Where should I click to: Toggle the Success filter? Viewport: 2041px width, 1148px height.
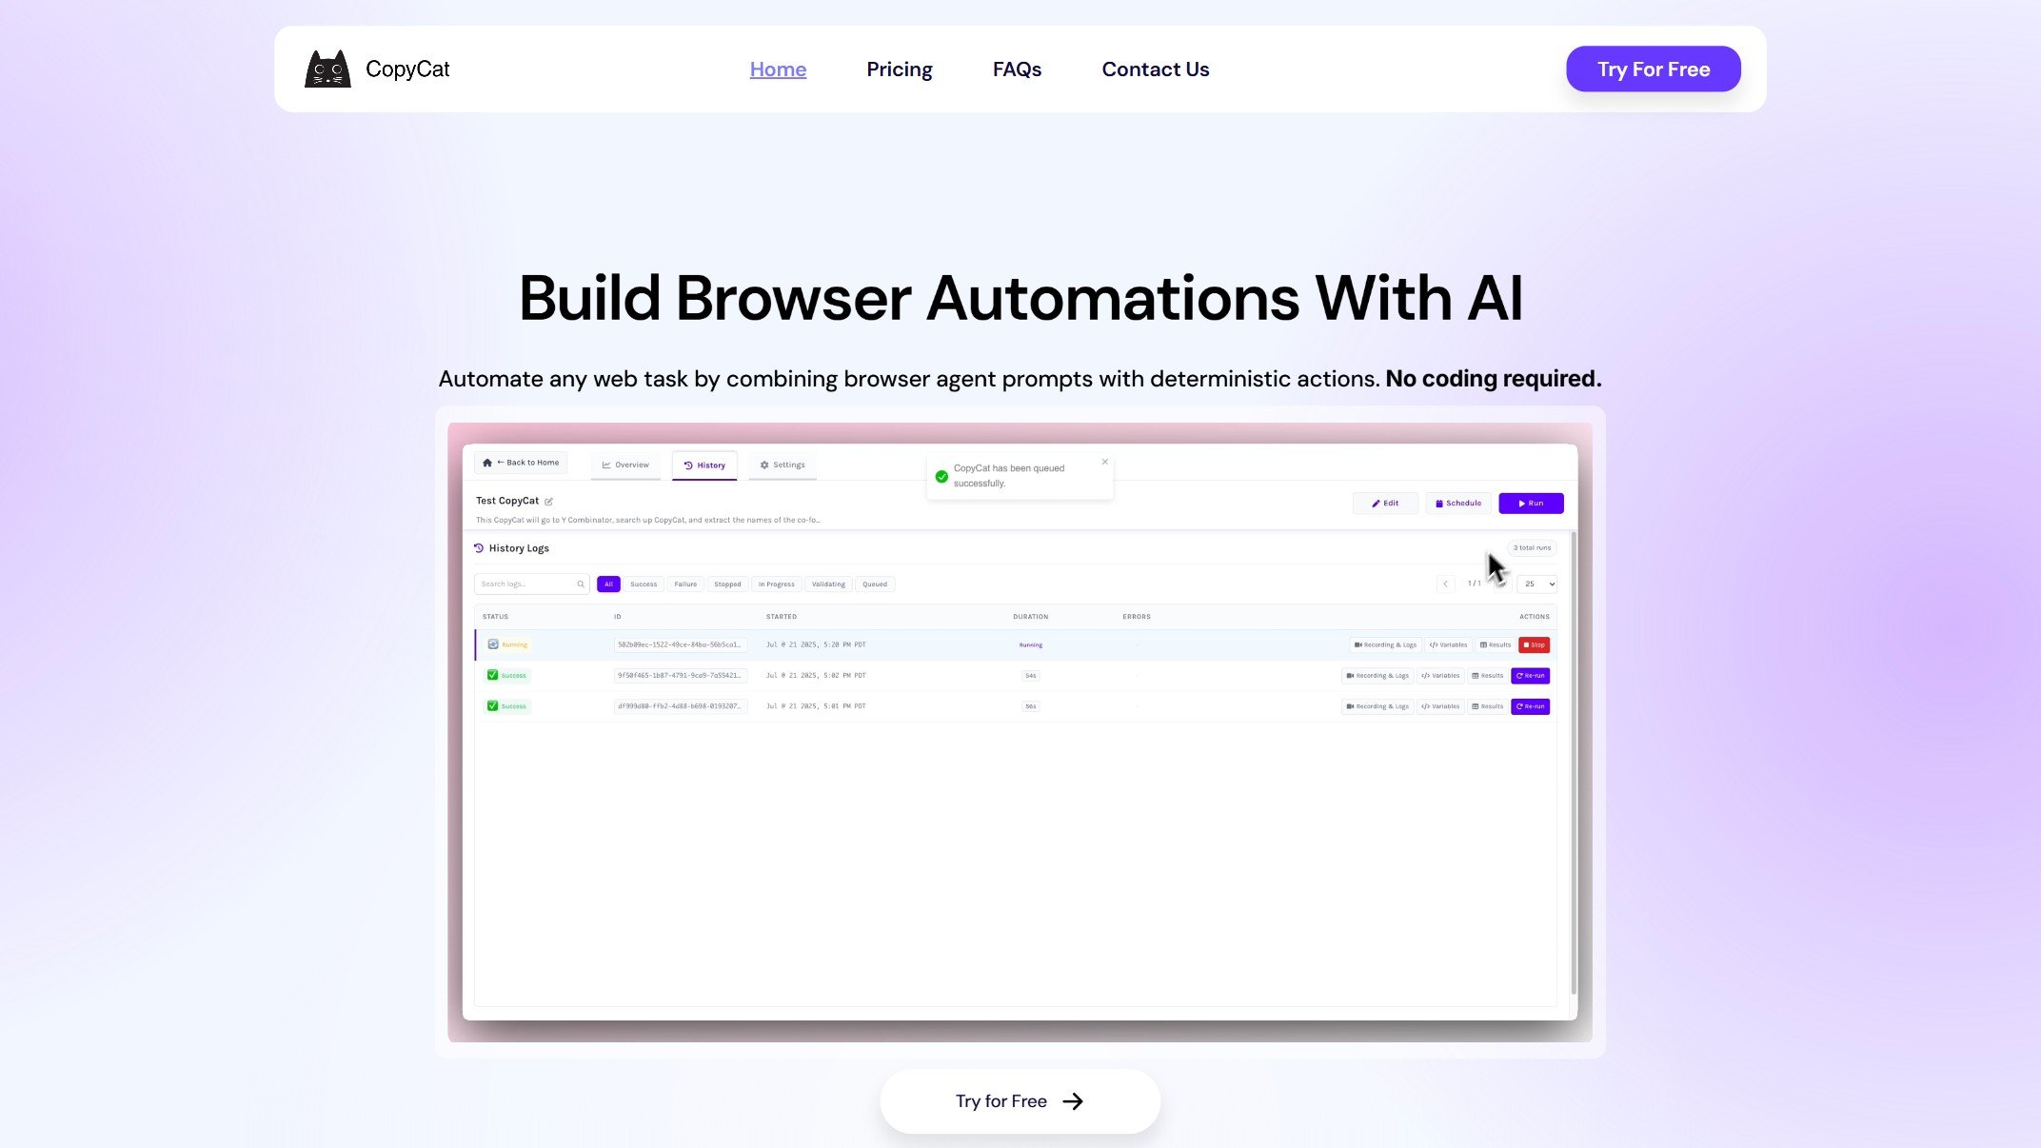point(644,584)
